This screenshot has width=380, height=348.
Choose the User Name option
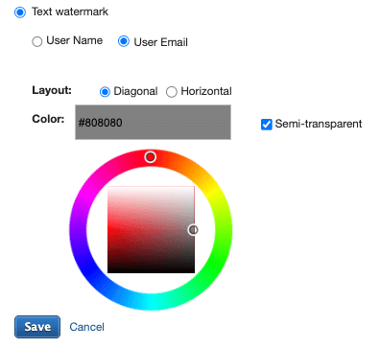[37, 41]
